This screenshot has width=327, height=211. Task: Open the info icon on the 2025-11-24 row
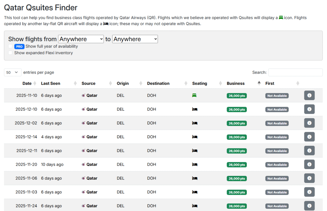(x=309, y=206)
